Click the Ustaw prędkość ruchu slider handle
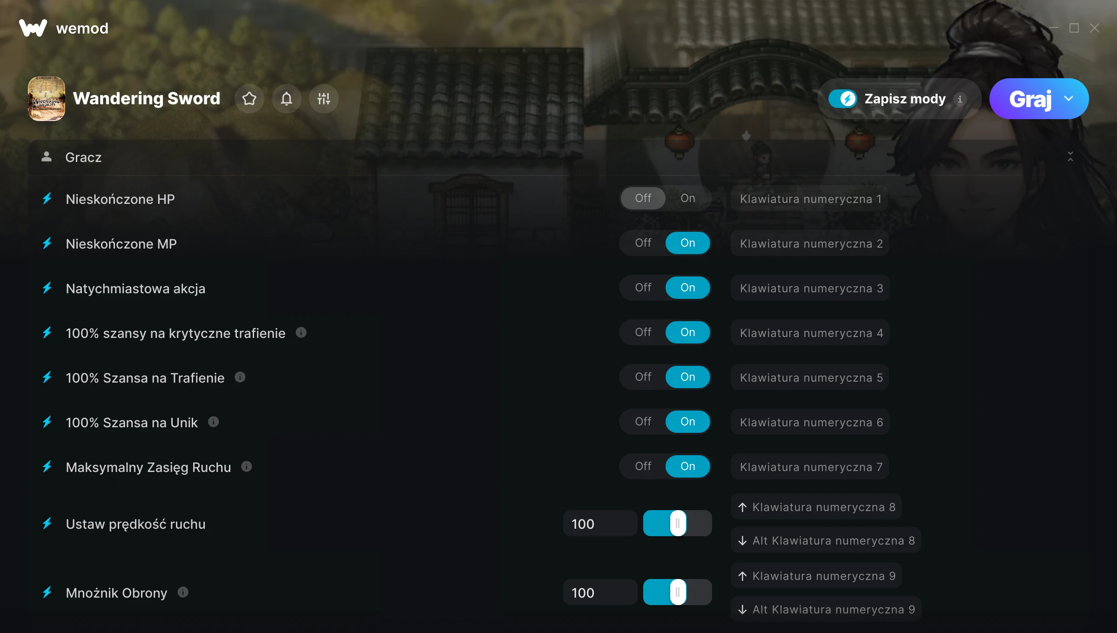The image size is (1117, 633). (x=678, y=523)
